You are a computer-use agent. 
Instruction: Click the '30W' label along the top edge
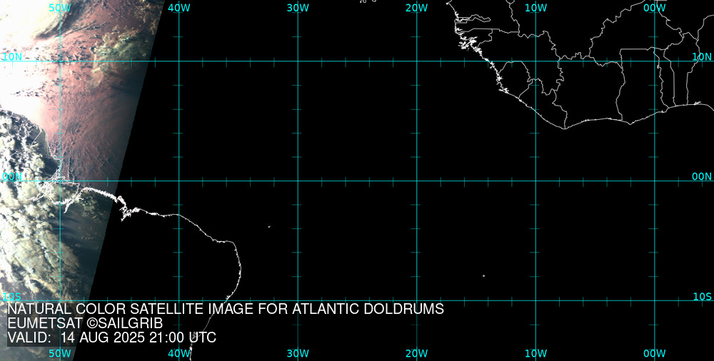[298, 8]
